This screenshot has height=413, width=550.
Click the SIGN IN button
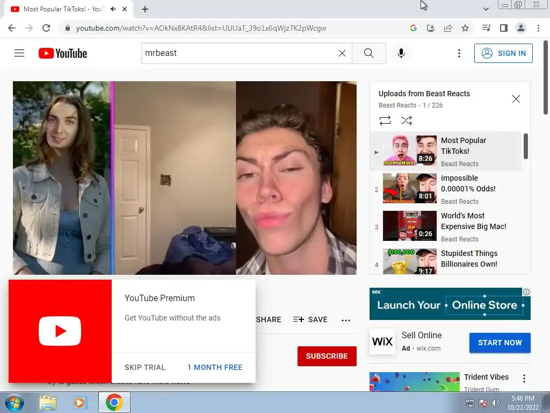pos(503,53)
